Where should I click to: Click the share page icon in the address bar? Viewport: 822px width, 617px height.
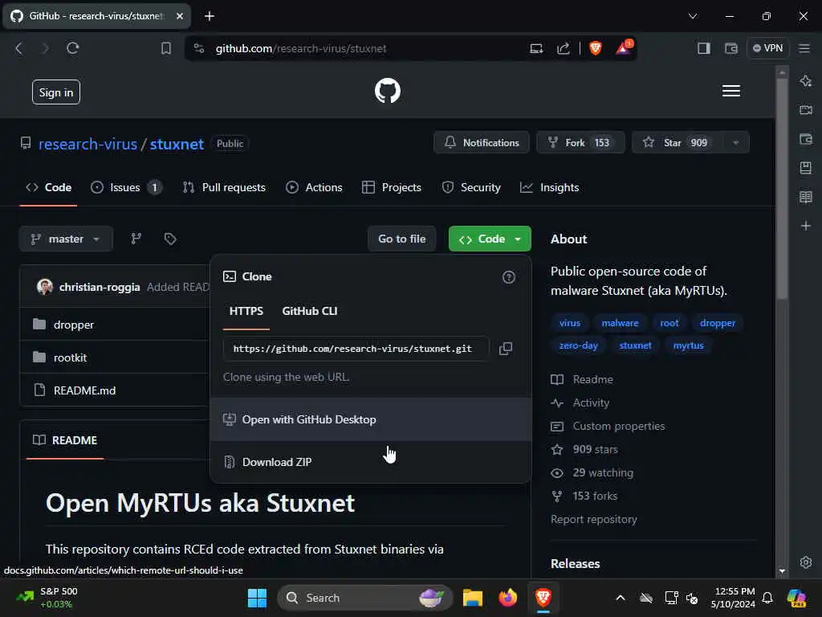(x=563, y=48)
